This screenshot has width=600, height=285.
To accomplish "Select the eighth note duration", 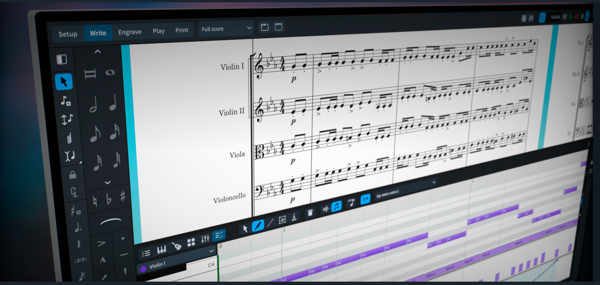I will pos(95,134).
